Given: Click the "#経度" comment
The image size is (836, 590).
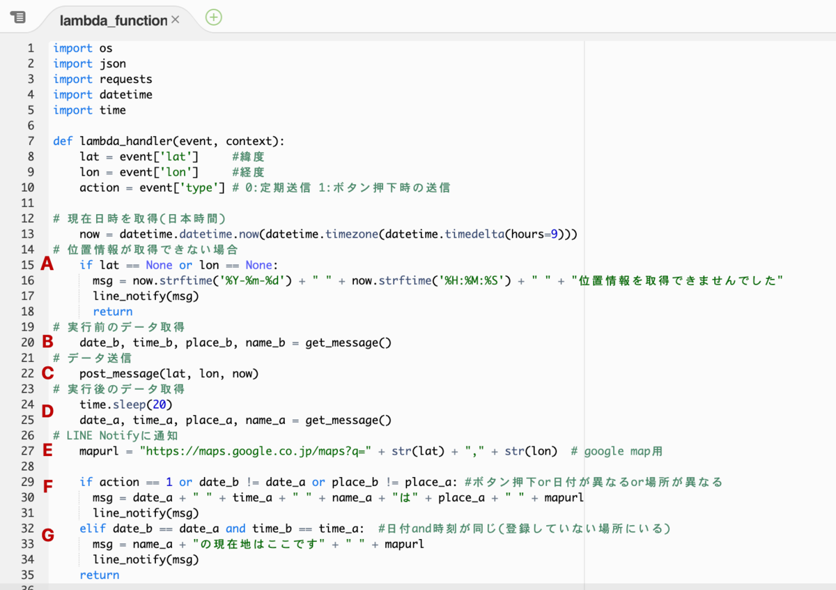Looking at the screenshot, I should [x=248, y=172].
